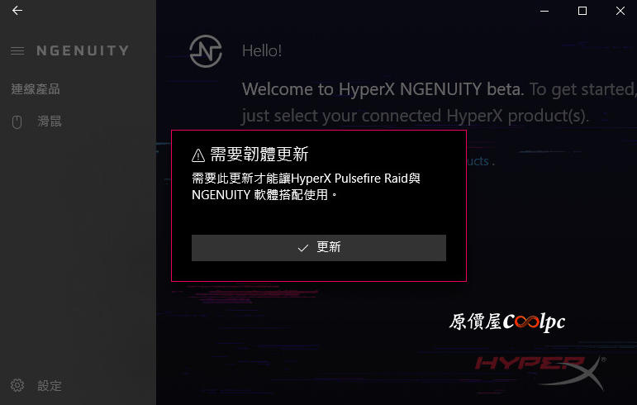
Task: Click the NGENUITY title in the sidebar
Action: click(x=83, y=50)
